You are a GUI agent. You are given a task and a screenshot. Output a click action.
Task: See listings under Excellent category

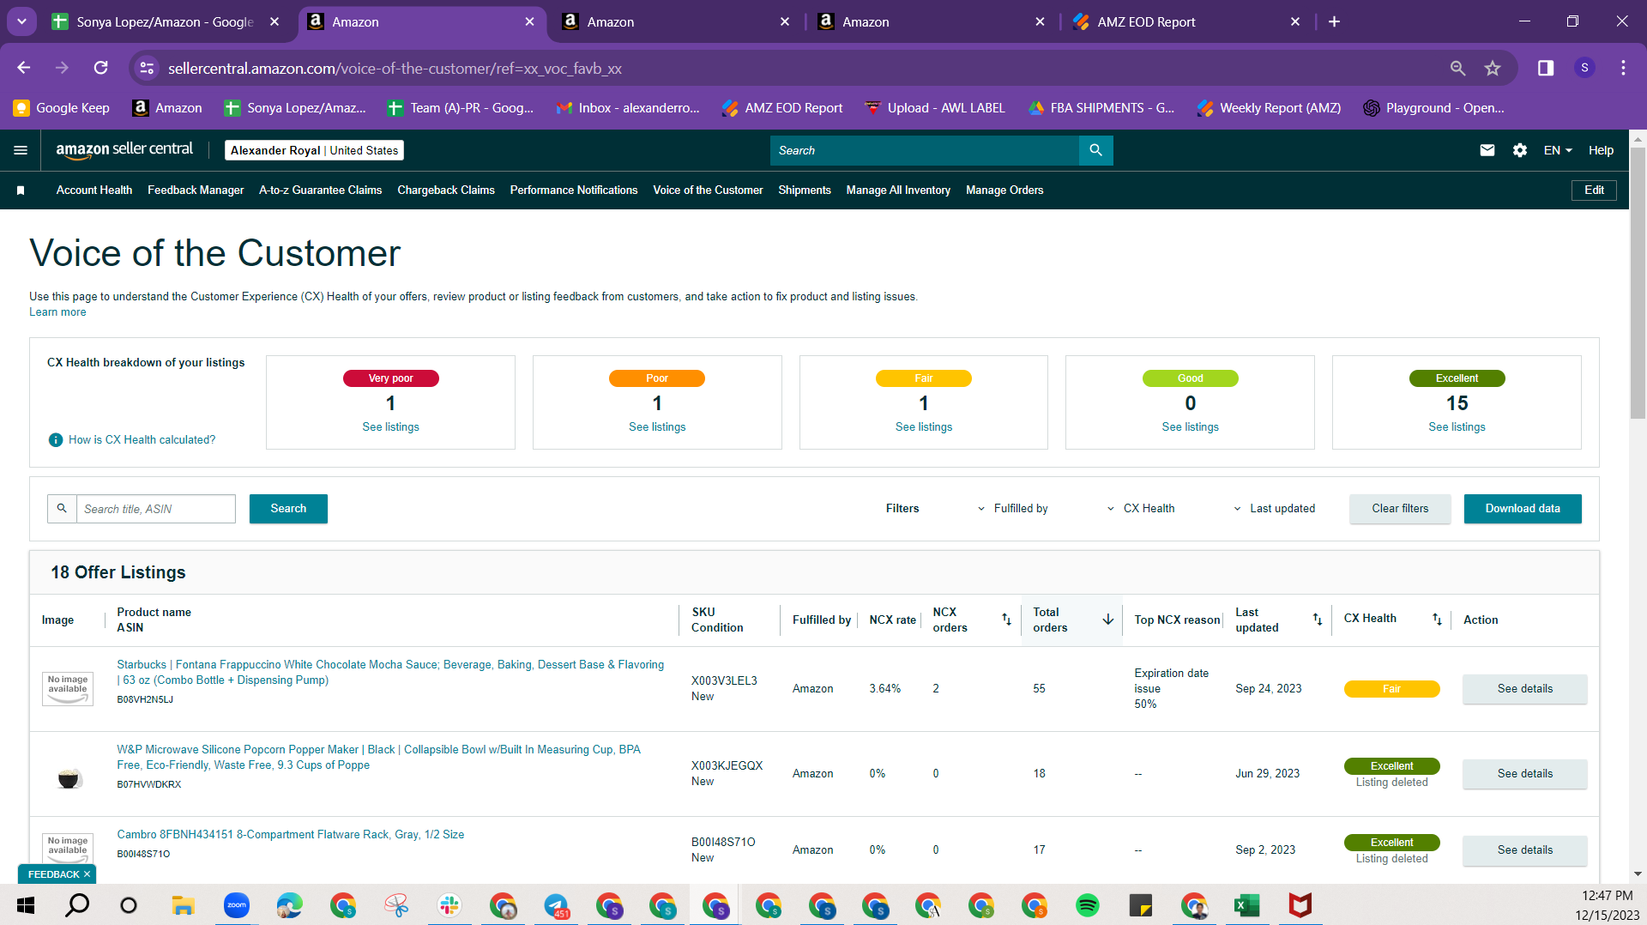[x=1457, y=427]
